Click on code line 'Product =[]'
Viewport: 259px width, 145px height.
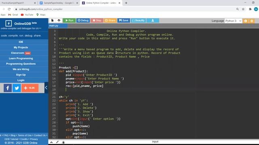[x=68, y=68]
